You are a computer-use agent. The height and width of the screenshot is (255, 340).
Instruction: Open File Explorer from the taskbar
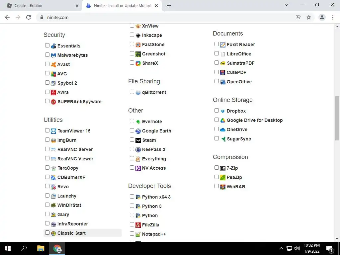coord(41,248)
